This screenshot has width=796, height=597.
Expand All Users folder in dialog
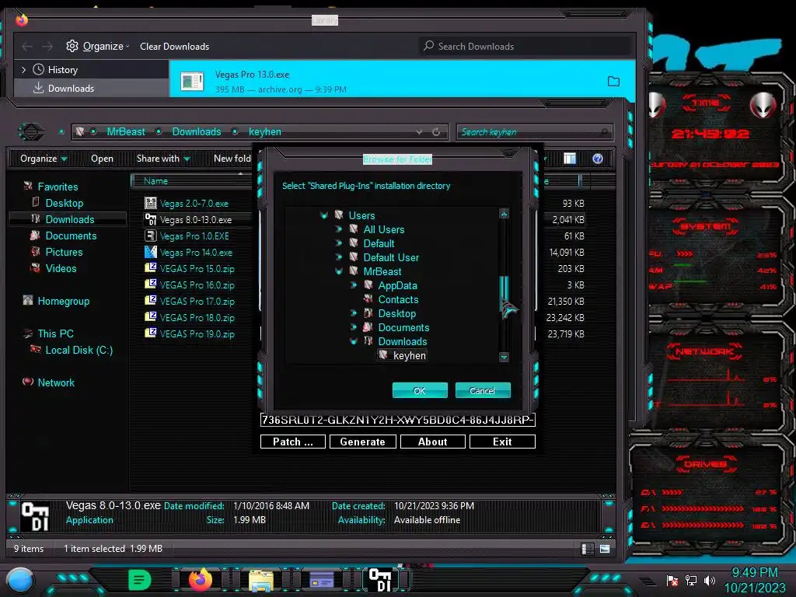(339, 229)
